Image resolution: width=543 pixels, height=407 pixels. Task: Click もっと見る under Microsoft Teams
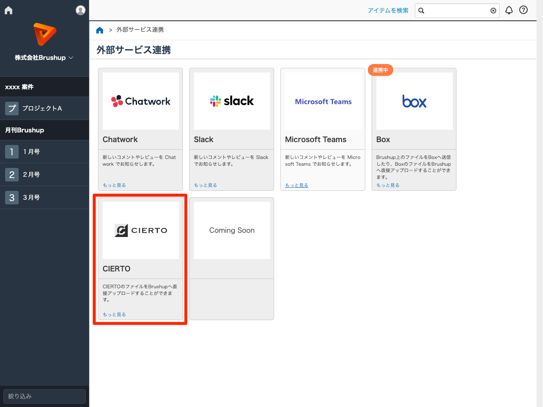point(297,185)
